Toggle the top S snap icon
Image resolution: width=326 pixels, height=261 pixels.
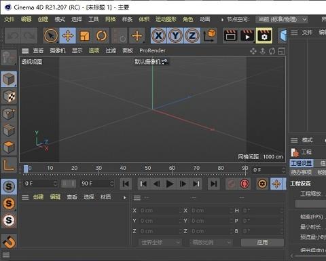tap(9, 186)
